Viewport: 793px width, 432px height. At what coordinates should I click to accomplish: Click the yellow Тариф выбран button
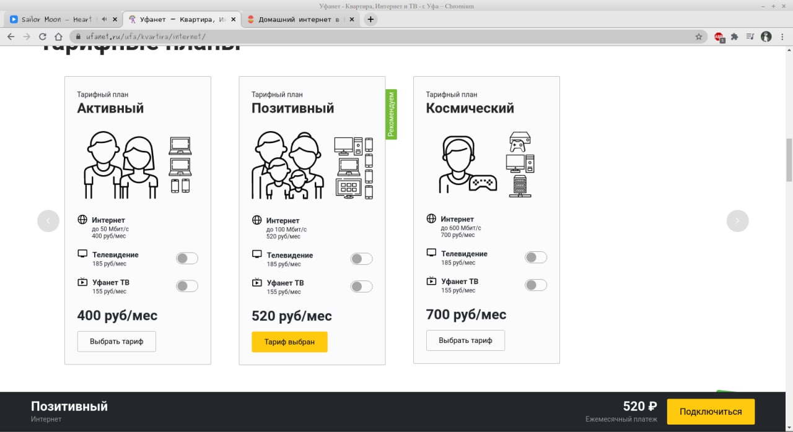tap(289, 342)
